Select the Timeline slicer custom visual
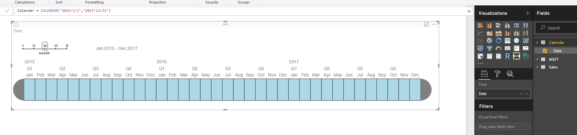 516,56
